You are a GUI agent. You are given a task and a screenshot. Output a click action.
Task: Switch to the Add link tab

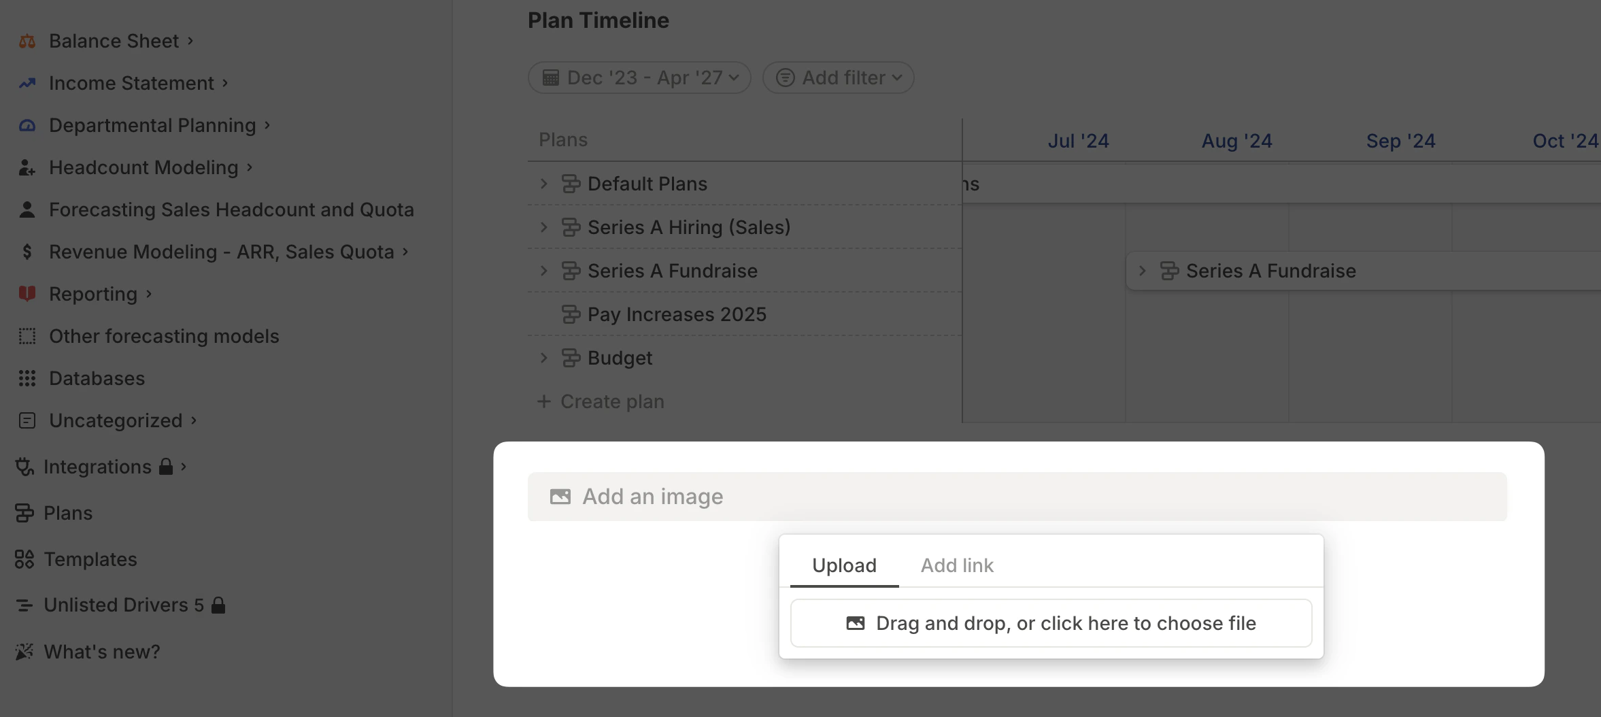(x=956, y=565)
